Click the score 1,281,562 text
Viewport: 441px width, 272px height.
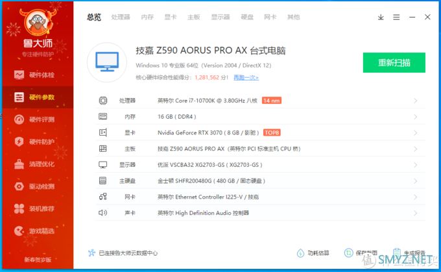[207, 77]
